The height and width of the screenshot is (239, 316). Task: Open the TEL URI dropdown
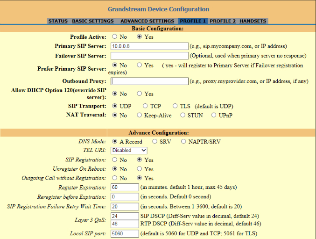click(129, 151)
